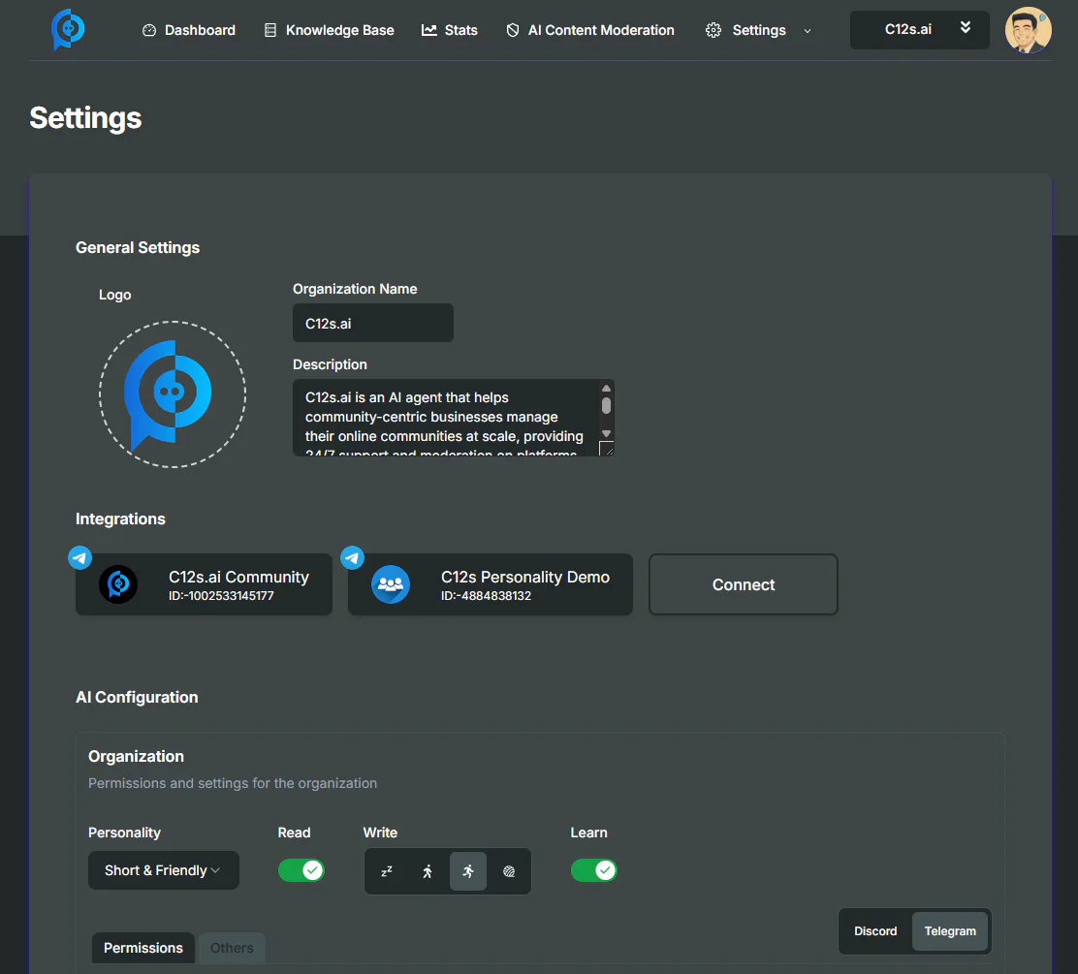Image resolution: width=1078 pixels, height=974 pixels.
Task: Switch to the Others tab
Action: tap(232, 948)
